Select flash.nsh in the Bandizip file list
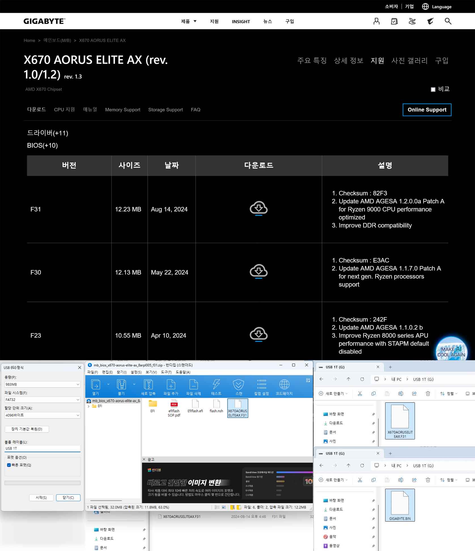The image size is (475, 551). click(216, 406)
